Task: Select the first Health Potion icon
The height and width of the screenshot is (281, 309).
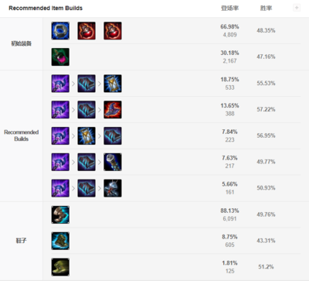Action: click(x=87, y=31)
